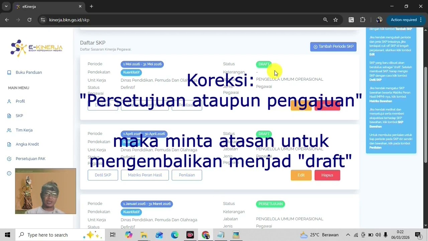Click the webcam video thumbnail
428x241 pixels.
tap(45, 191)
